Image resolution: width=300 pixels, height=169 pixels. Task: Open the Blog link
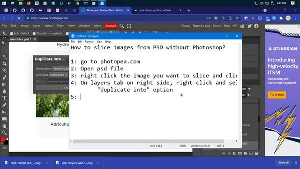tap(226, 25)
